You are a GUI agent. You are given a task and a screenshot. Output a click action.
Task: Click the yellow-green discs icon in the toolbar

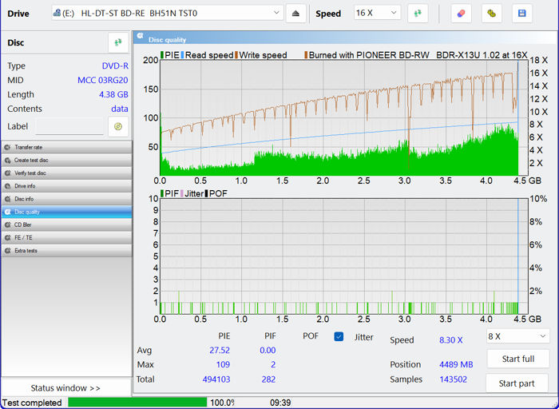492,14
